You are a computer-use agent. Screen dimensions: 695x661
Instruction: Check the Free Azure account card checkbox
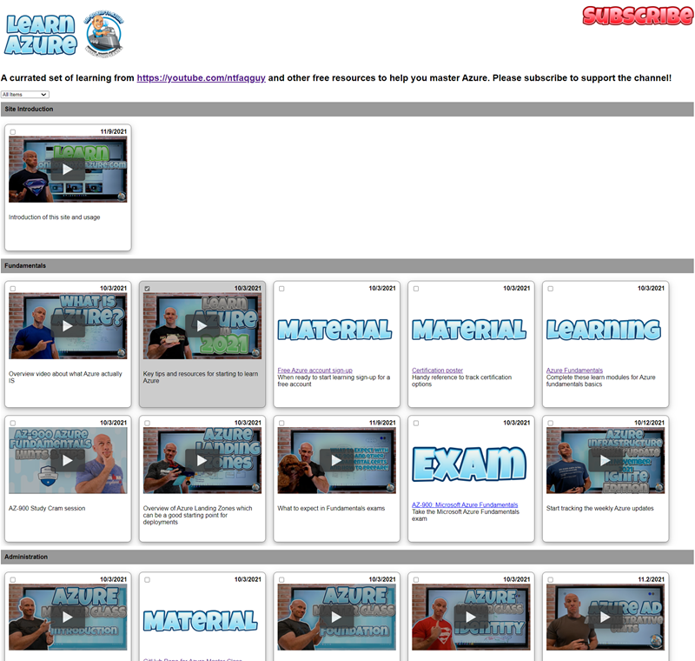[x=281, y=289]
